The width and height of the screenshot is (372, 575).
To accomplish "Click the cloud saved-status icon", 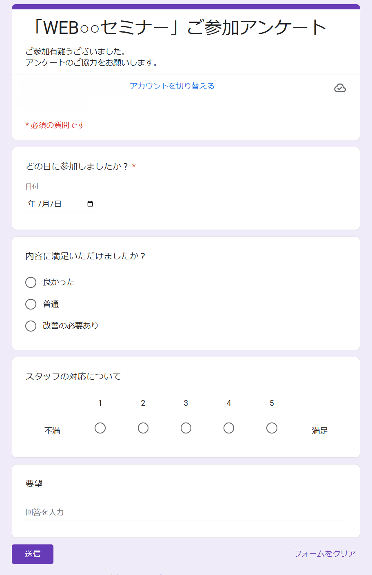I will point(340,88).
